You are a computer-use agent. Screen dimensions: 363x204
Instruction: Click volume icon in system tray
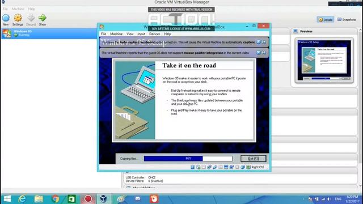(x=329, y=199)
